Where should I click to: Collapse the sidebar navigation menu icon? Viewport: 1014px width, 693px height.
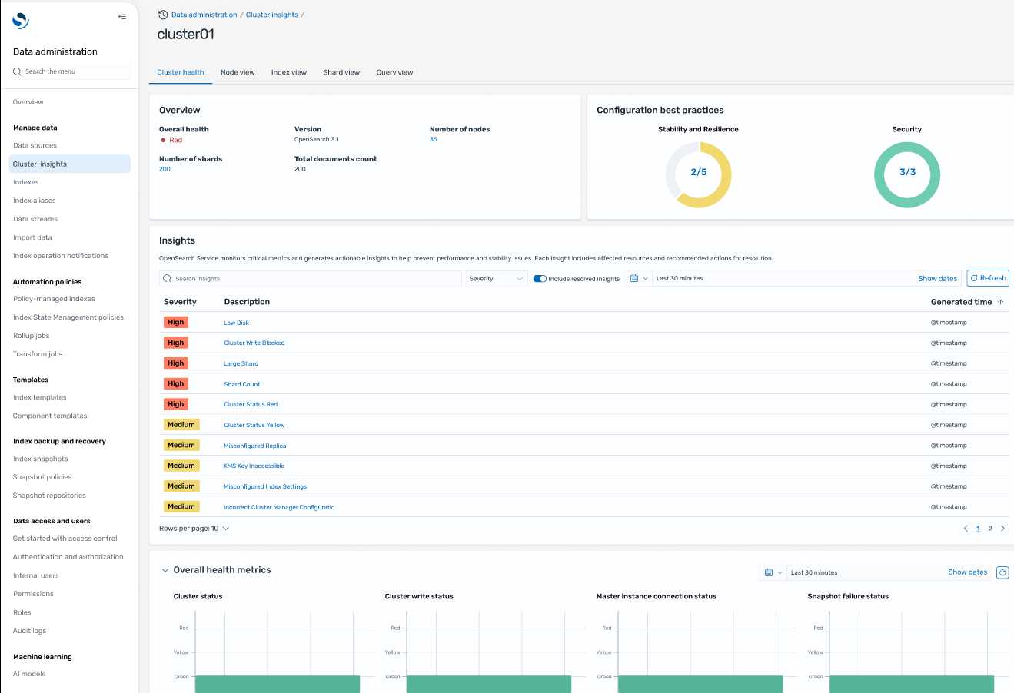[x=121, y=17]
